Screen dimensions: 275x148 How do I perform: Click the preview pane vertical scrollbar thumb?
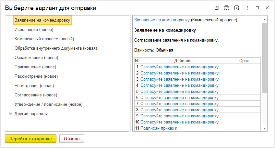(x=264, y=58)
